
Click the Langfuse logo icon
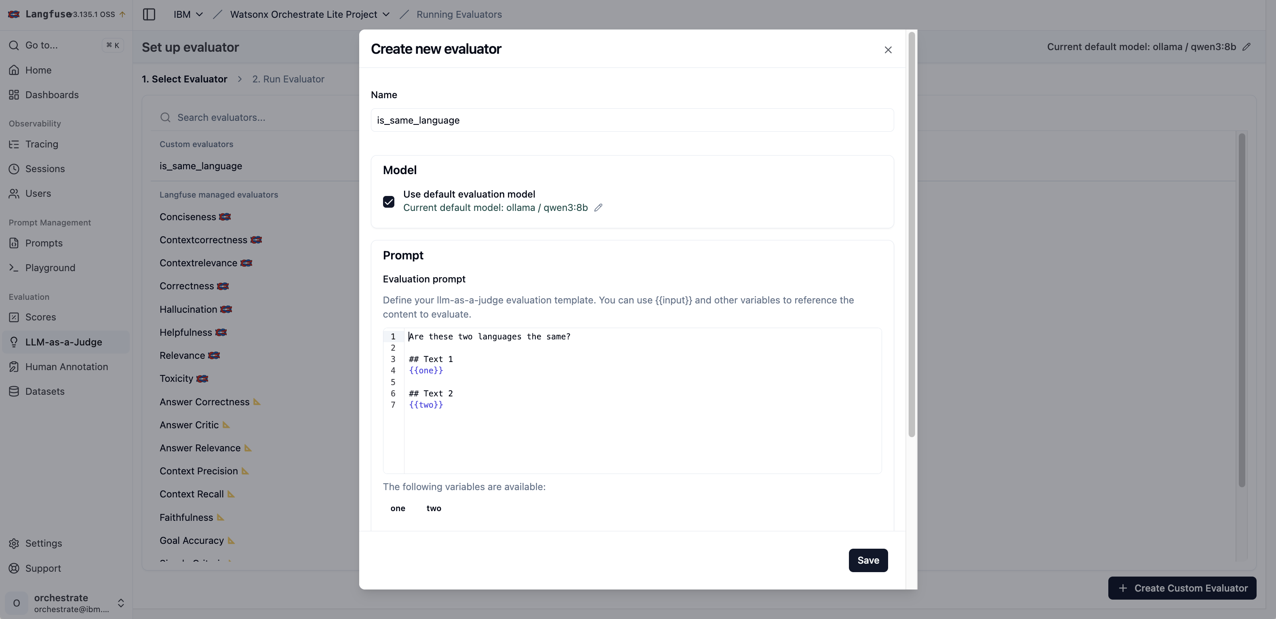14,15
